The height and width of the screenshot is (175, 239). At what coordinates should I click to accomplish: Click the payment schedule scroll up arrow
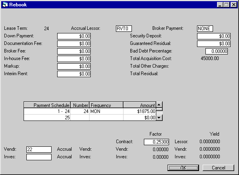tap(159, 105)
